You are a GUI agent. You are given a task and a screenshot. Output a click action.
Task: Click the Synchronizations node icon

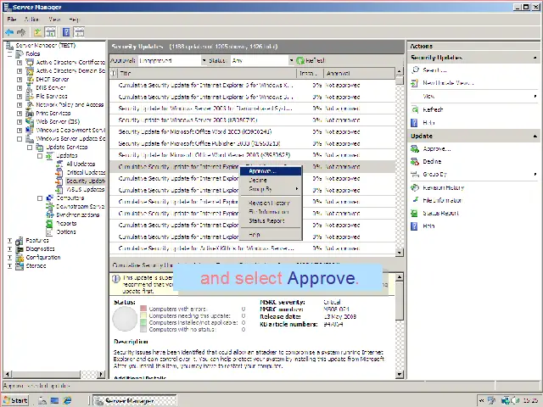point(50,215)
